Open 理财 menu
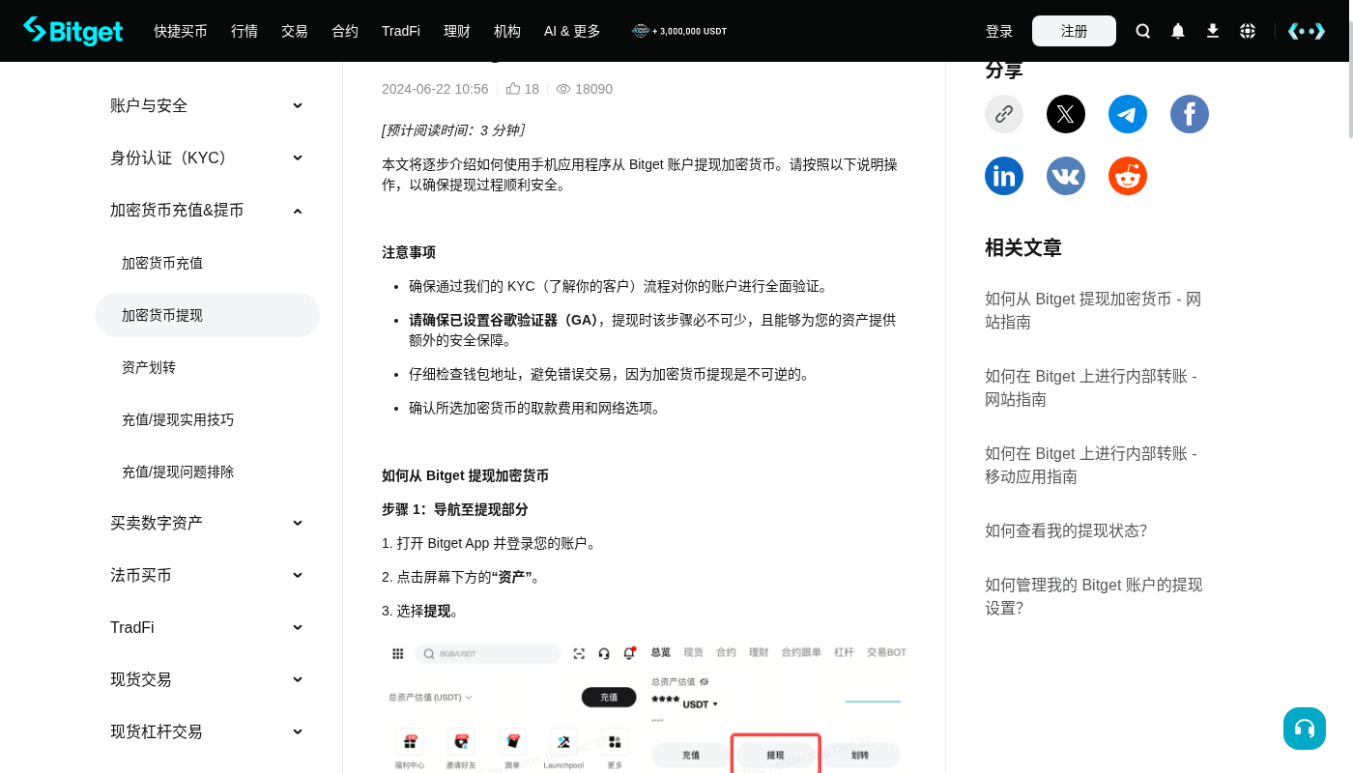 [457, 31]
